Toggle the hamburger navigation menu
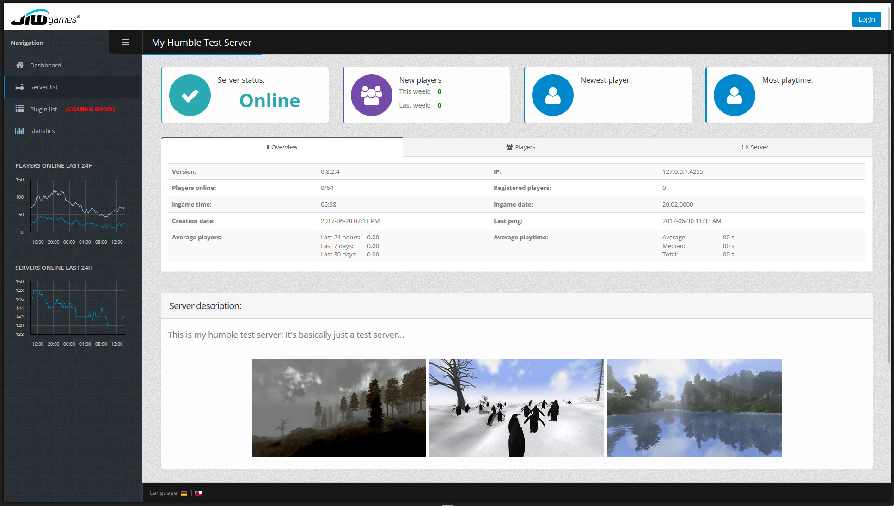 125,42
